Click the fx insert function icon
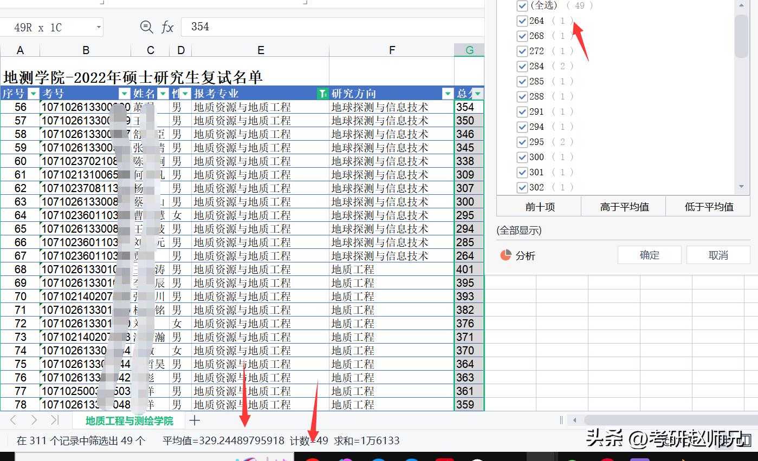Viewport: 758px width, 461px height. (x=167, y=27)
